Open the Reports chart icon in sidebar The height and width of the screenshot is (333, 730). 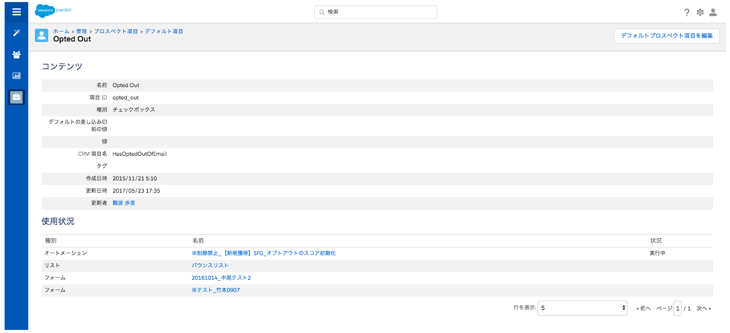point(16,75)
